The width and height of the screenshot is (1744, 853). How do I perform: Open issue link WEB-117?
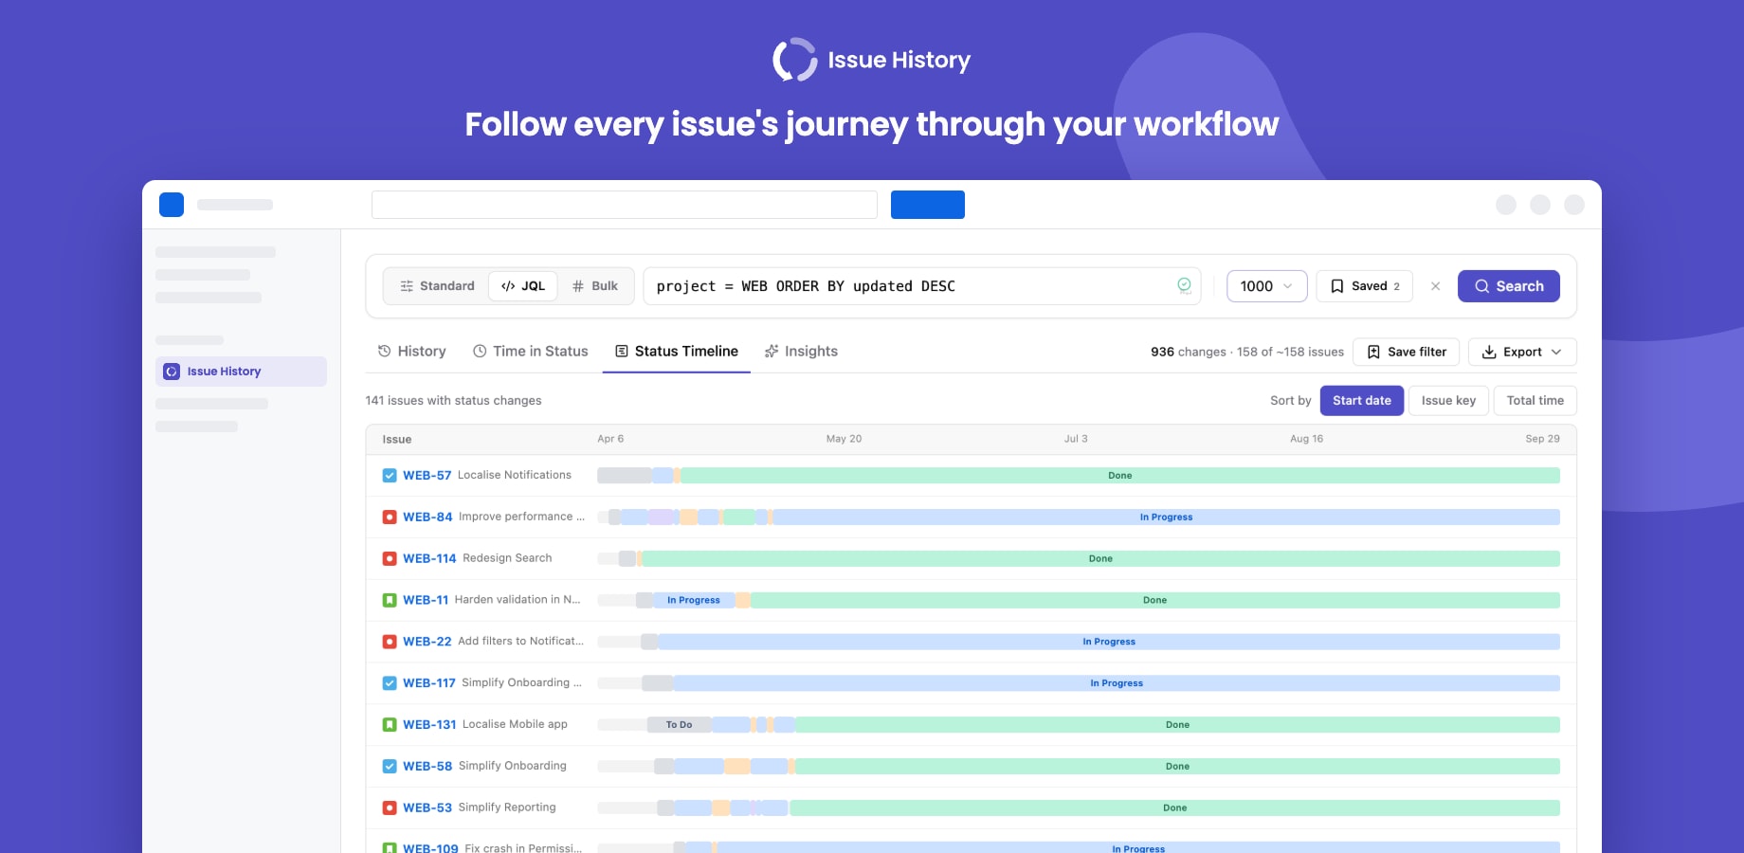[429, 683]
